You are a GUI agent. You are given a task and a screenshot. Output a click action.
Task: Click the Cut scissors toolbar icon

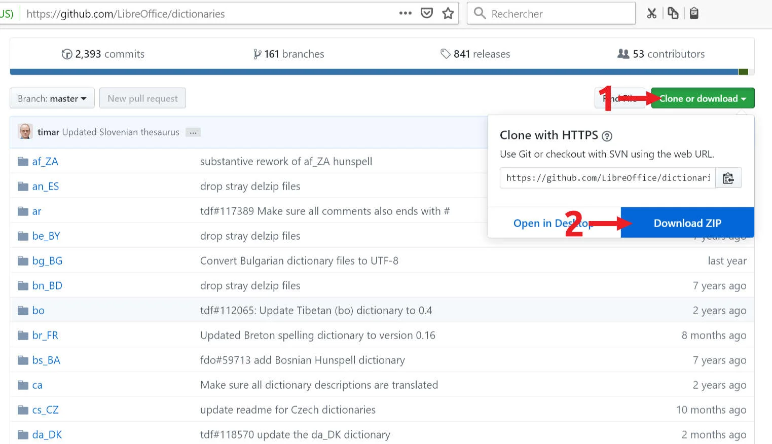coord(652,13)
